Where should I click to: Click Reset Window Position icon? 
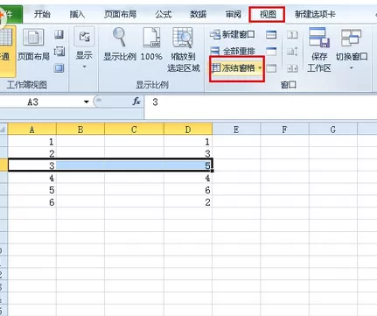292,68
